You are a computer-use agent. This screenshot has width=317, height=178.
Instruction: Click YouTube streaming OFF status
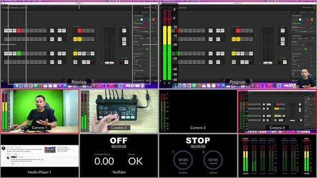click(119, 140)
